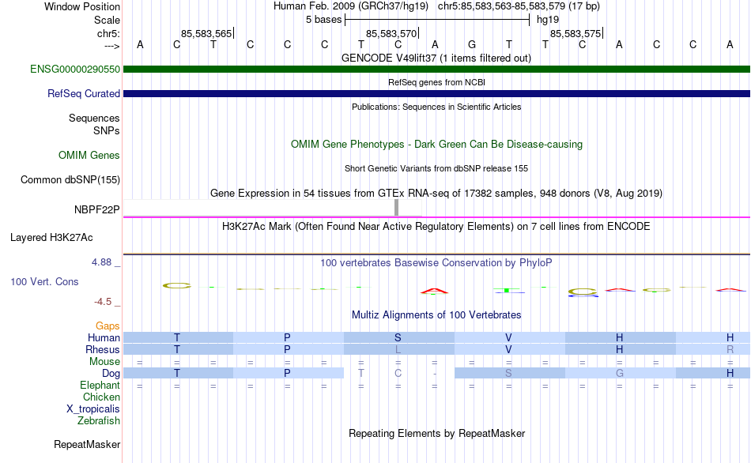Click the Scale label

tap(107, 20)
